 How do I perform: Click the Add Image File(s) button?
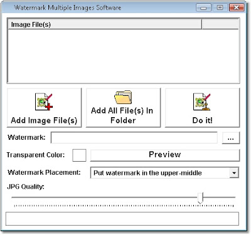(44, 108)
